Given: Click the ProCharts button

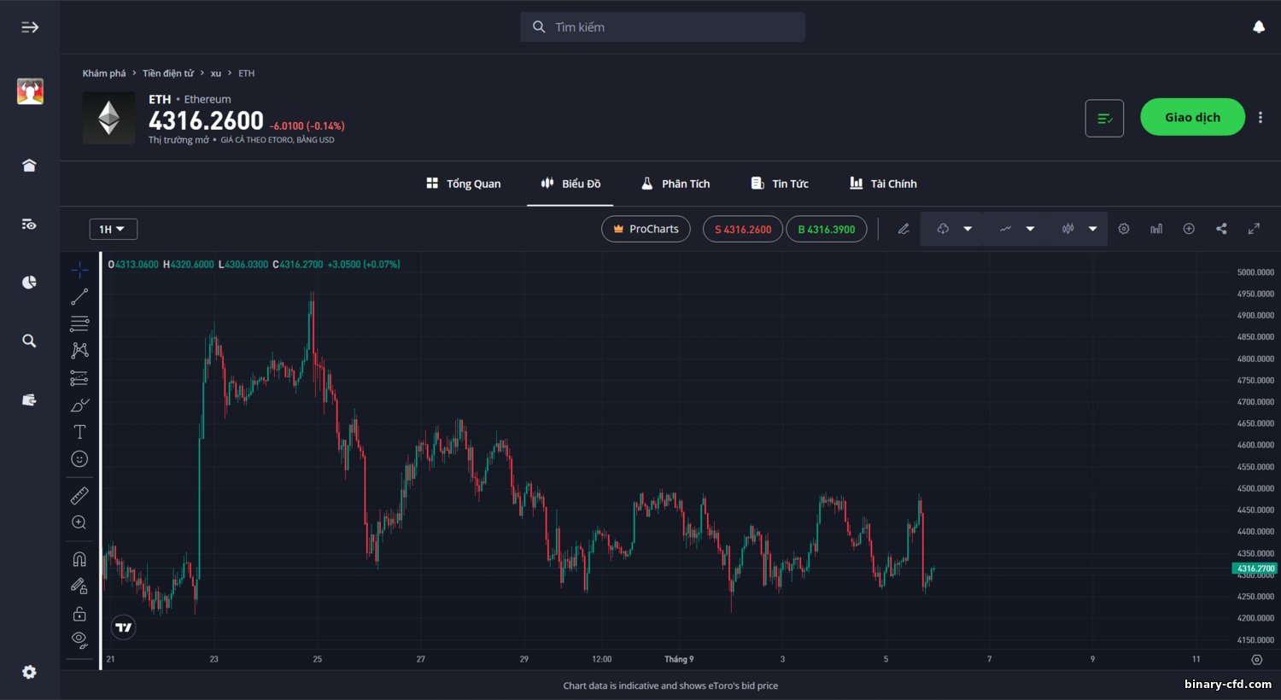Looking at the screenshot, I should pyautogui.click(x=646, y=229).
